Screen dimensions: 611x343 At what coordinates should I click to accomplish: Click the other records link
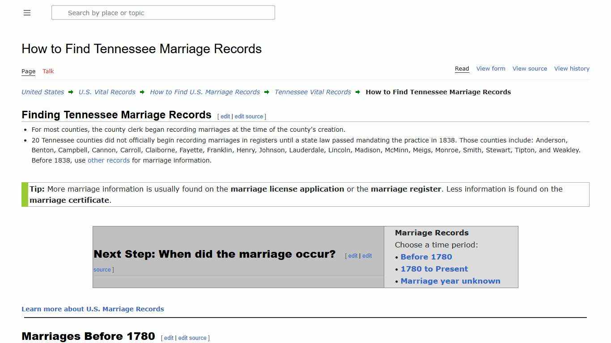(108, 160)
